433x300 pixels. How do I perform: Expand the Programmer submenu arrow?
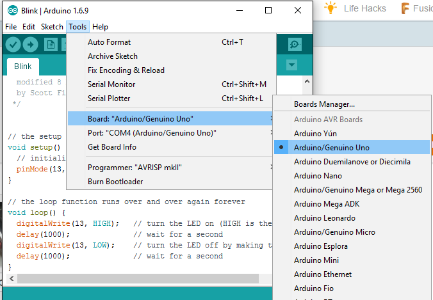coord(271,167)
